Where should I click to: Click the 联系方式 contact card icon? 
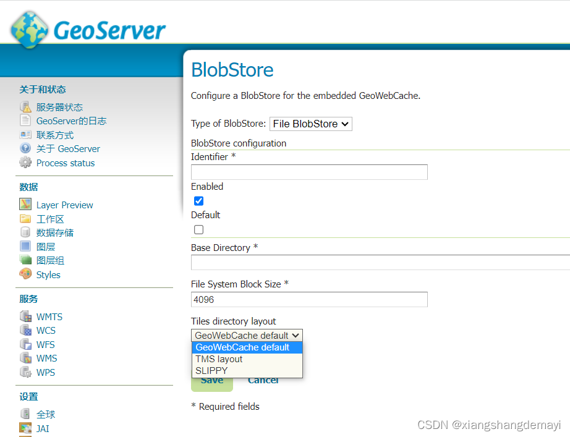point(25,135)
